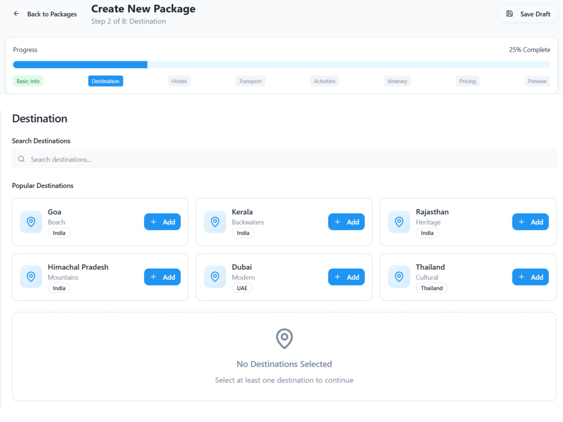
Task: Add Goa to the package
Action: tap(162, 222)
